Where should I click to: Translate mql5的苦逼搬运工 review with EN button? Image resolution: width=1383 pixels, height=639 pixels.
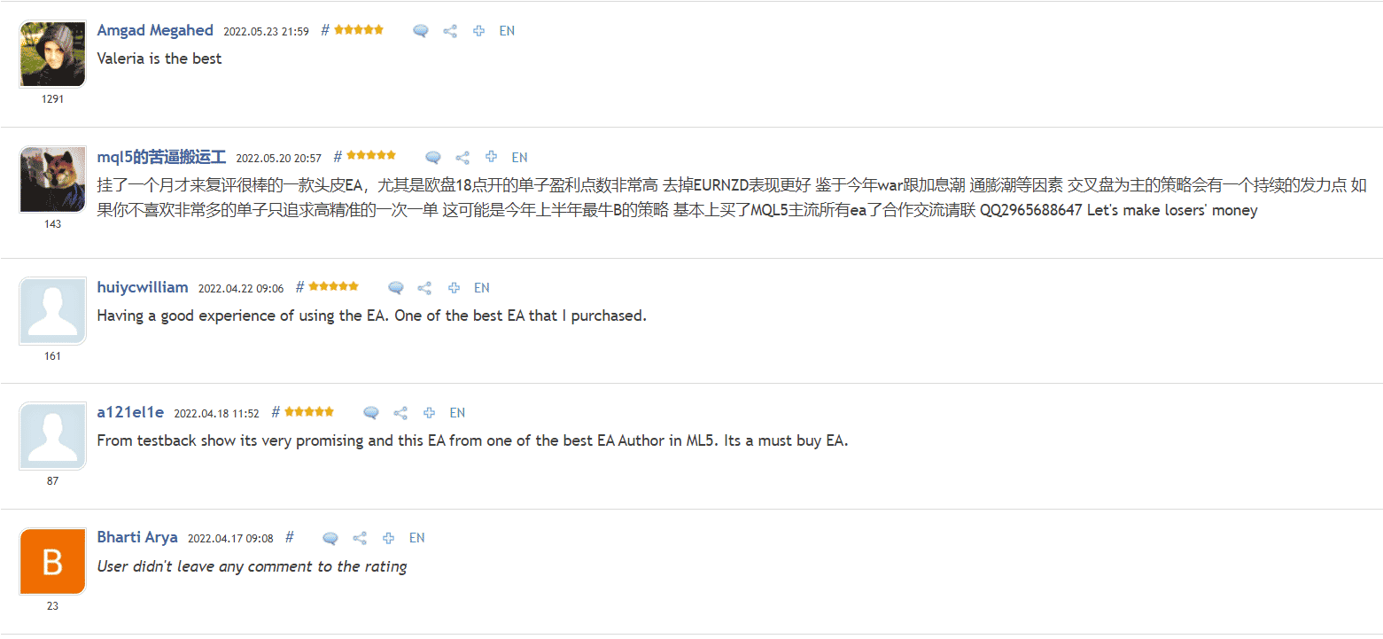click(x=519, y=158)
